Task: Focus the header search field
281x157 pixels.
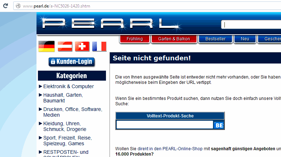Action: tap(251, 25)
